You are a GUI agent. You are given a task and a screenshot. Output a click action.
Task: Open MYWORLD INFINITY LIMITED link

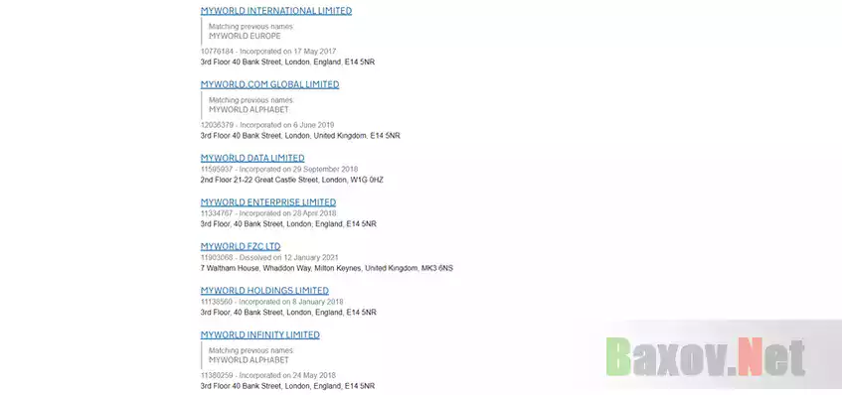click(x=259, y=335)
